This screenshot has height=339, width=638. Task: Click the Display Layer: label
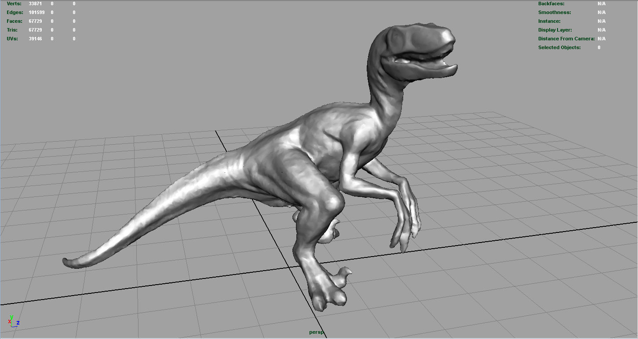coord(555,30)
